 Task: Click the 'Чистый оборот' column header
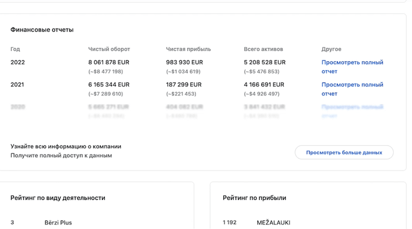pyautogui.click(x=109, y=49)
